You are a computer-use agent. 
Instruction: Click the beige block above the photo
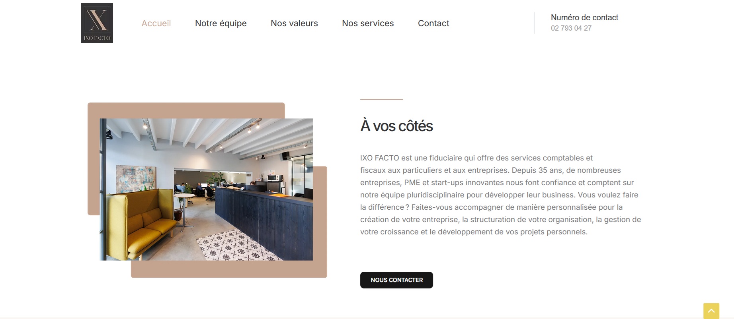(x=186, y=110)
